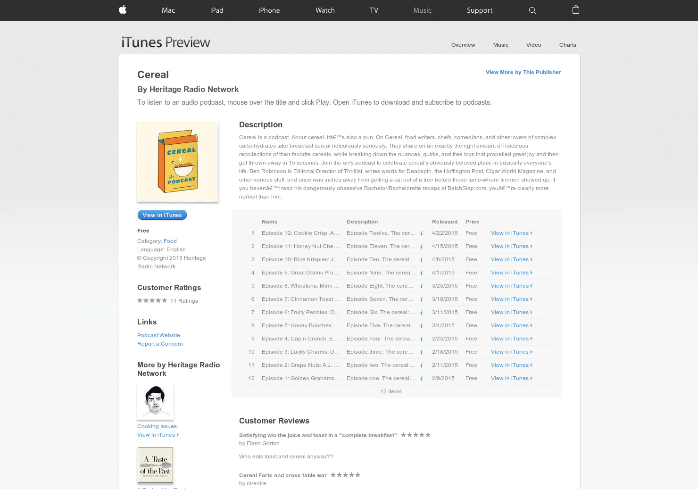Screen dimensions: 698x489
Task: Select Watch in the top navigation
Action: coord(325,10)
